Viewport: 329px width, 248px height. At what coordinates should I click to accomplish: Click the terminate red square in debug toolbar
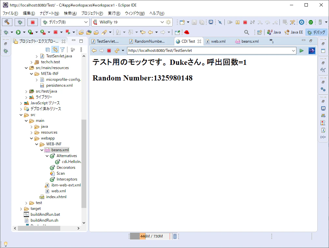coord(245,22)
